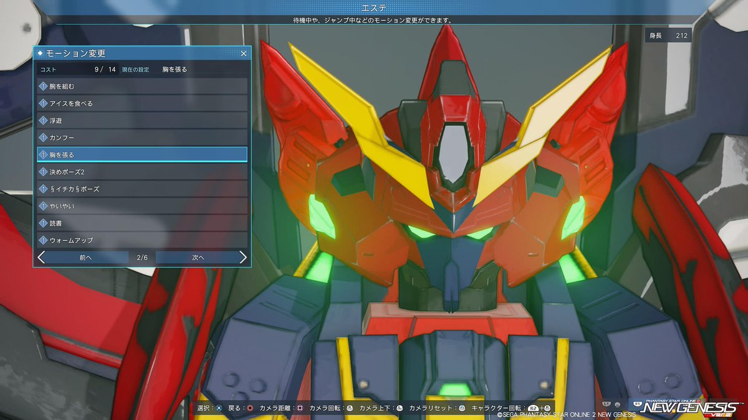Click the stick icon next to カメラ上下
The width and height of the screenshot is (748, 420).
coord(399,408)
